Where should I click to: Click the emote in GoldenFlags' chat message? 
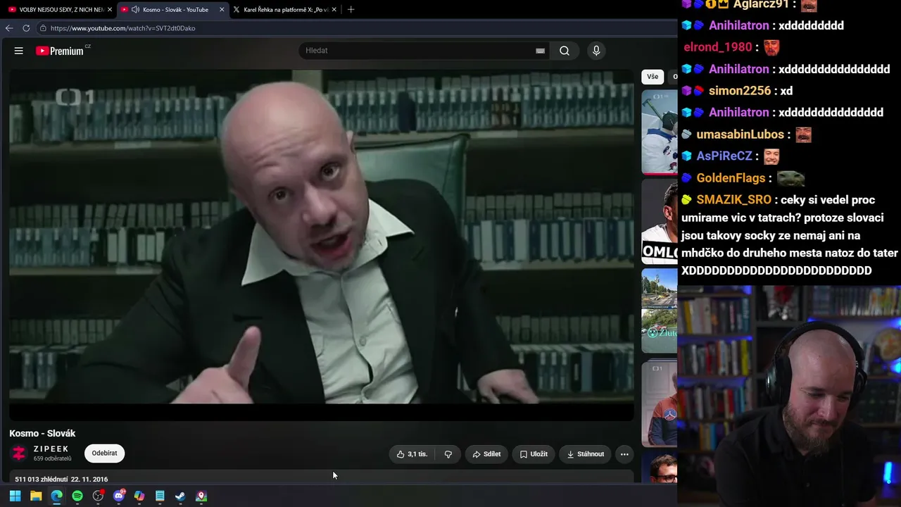tap(790, 178)
